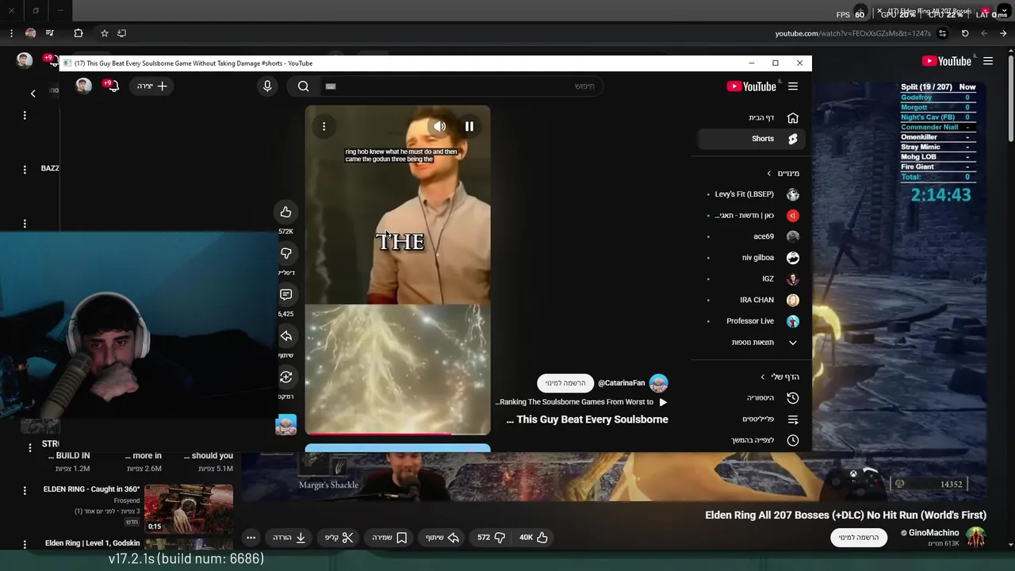Click the magnifier search button in popup window
Viewport: 1015px width, 571px height.
[304, 86]
